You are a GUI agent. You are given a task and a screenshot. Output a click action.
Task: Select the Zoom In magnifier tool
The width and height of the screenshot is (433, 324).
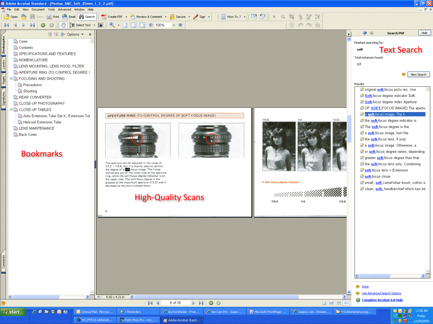(112, 25)
